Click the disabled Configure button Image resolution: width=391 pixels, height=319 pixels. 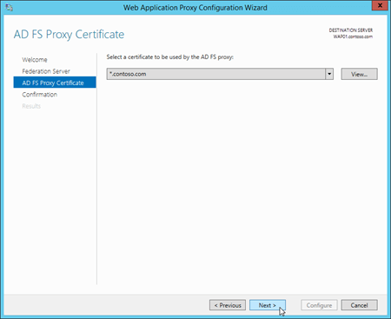point(319,305)
